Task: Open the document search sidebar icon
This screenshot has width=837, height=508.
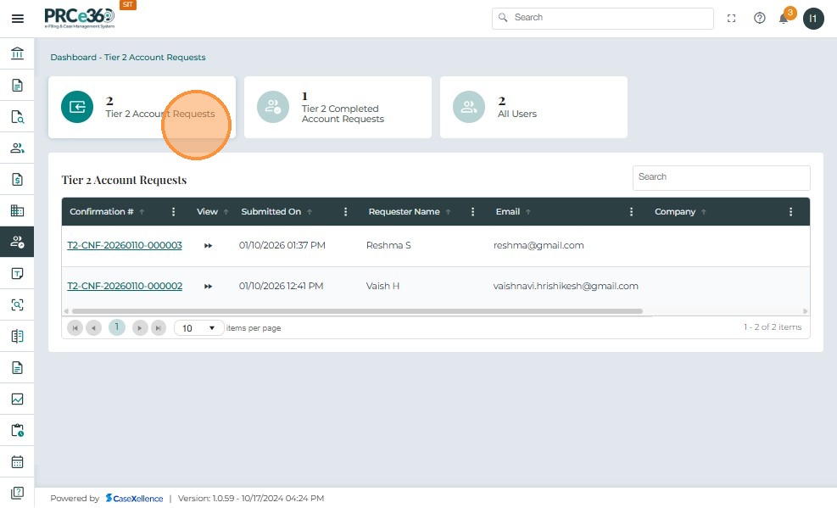Action: pos(17,117)
